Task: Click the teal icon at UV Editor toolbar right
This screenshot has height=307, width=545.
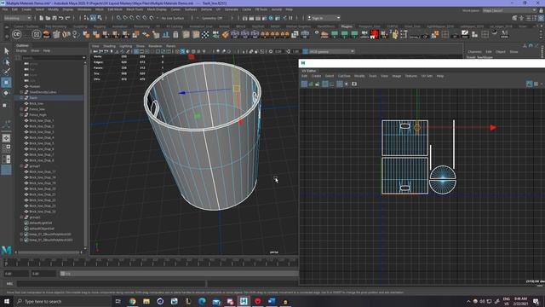Action: pos(529,84)
